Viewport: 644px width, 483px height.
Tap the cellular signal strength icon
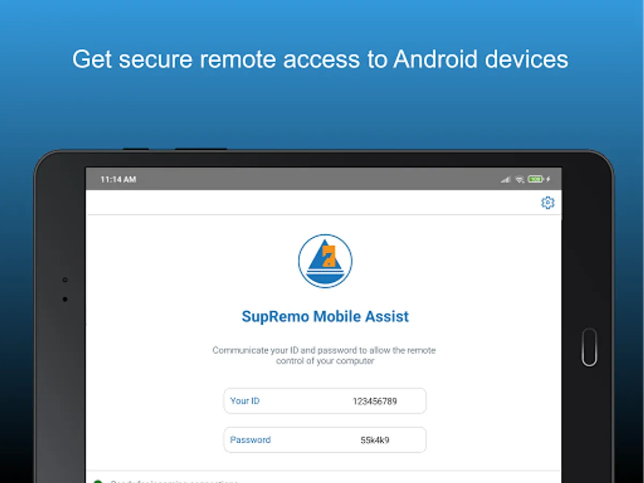coord(506,179)
